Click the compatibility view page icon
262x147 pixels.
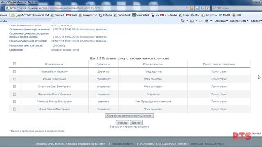197,8
